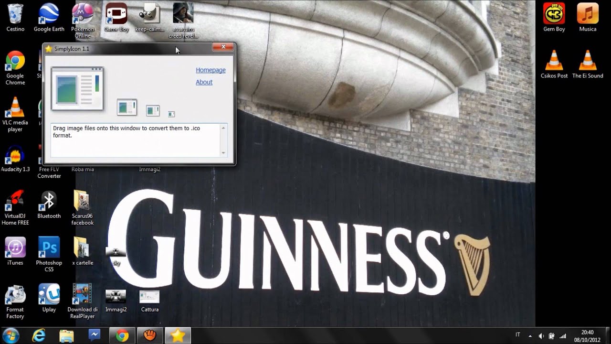Show hidden system tray icons
The image size is (611, 344).
click(x=530, y=336)
